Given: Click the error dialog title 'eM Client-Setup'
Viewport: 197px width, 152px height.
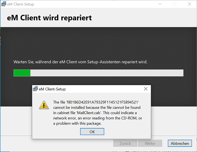Looking at the screenshot, I should pos(52,89).
